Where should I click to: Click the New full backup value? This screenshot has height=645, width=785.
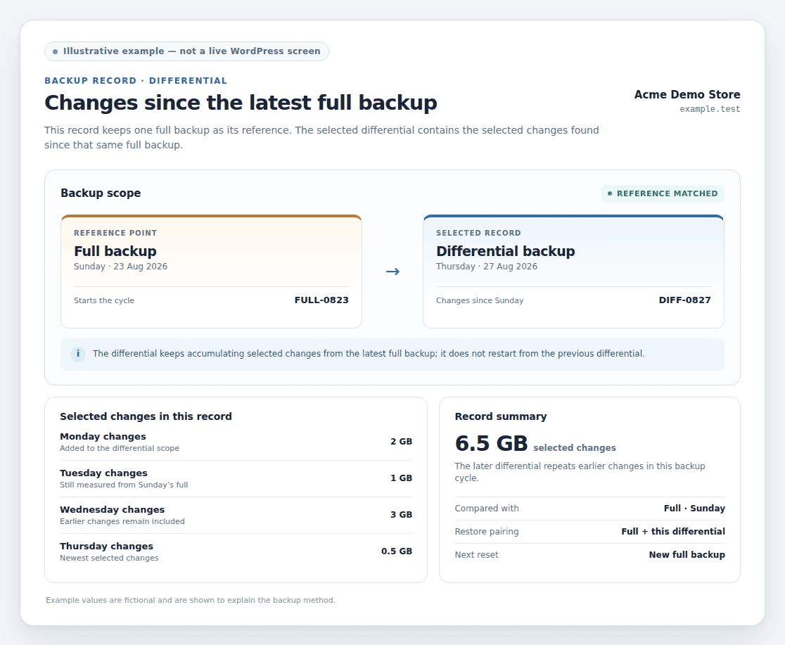tap(687, 555)
